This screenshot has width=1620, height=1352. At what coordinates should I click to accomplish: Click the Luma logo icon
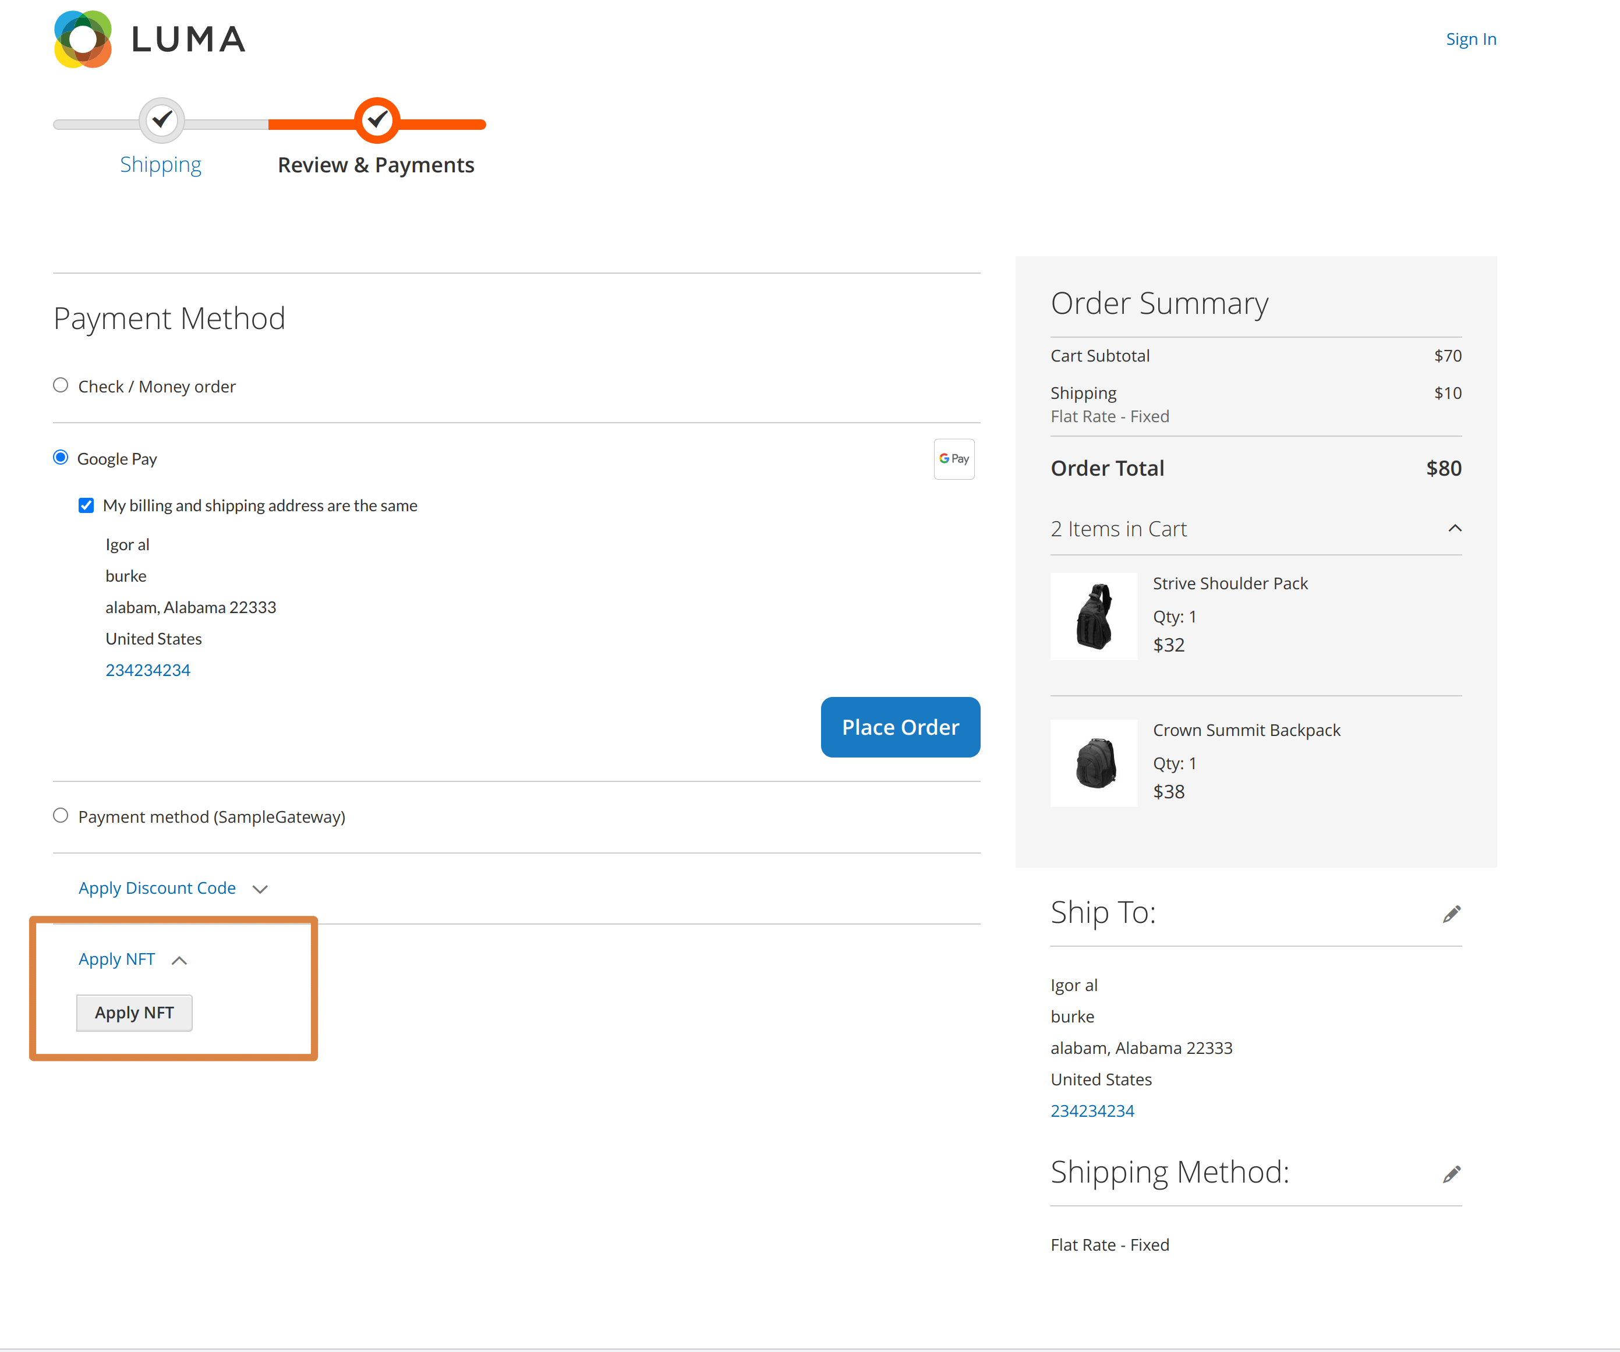point(83,40)
